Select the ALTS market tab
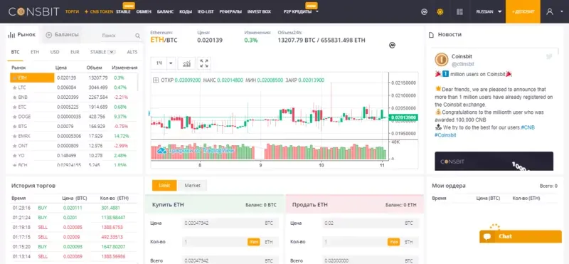This screenshot has height=264, width=569. click(x=132, y=52)
